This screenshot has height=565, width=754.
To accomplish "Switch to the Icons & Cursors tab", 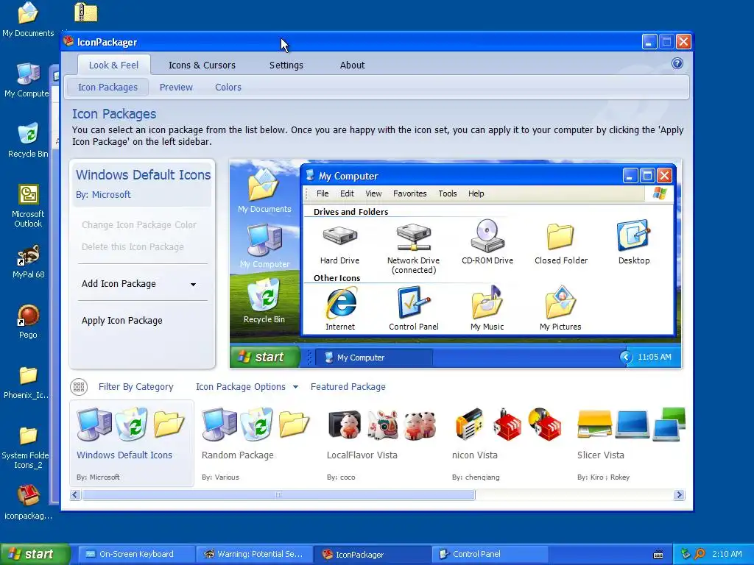I will [202, 65].
